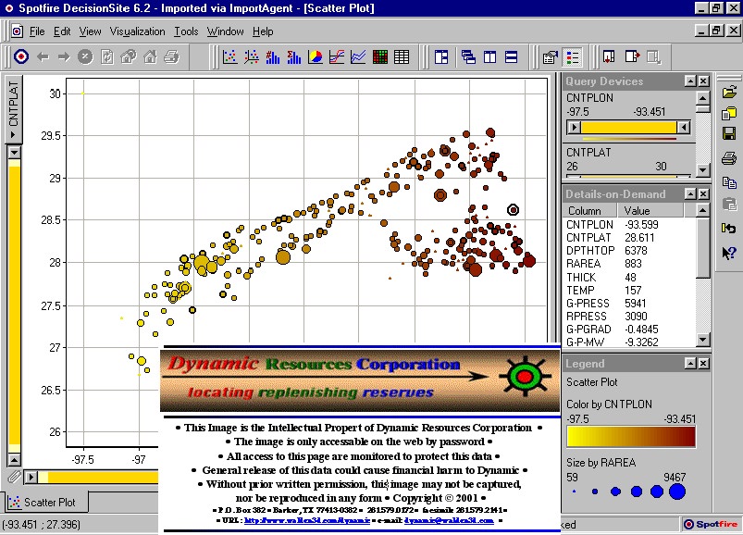The width and height of the screenshot is (743, 535).
Task: Click the printer icon in right toolbar
Action: tap(729, 158)
